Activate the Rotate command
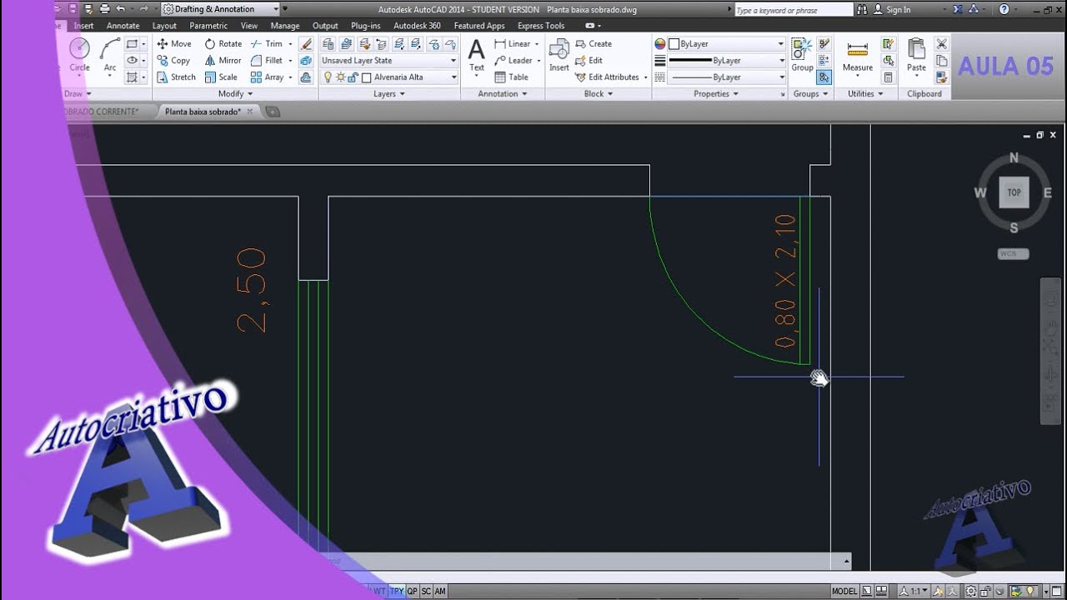The width and height of the screenshot is (1067, 600). tap(223, 43)
